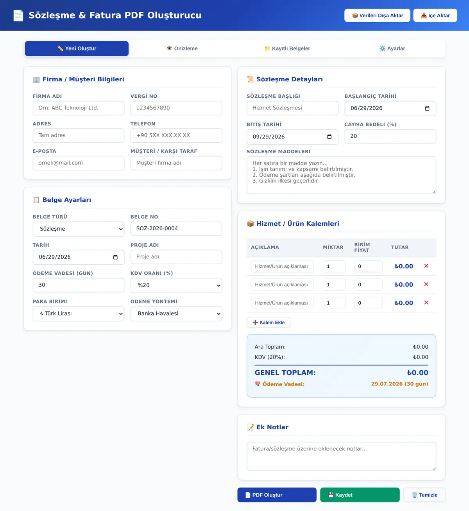
Task: Expand the Para Birimi currency dropdown
Action: click(79, 314)
